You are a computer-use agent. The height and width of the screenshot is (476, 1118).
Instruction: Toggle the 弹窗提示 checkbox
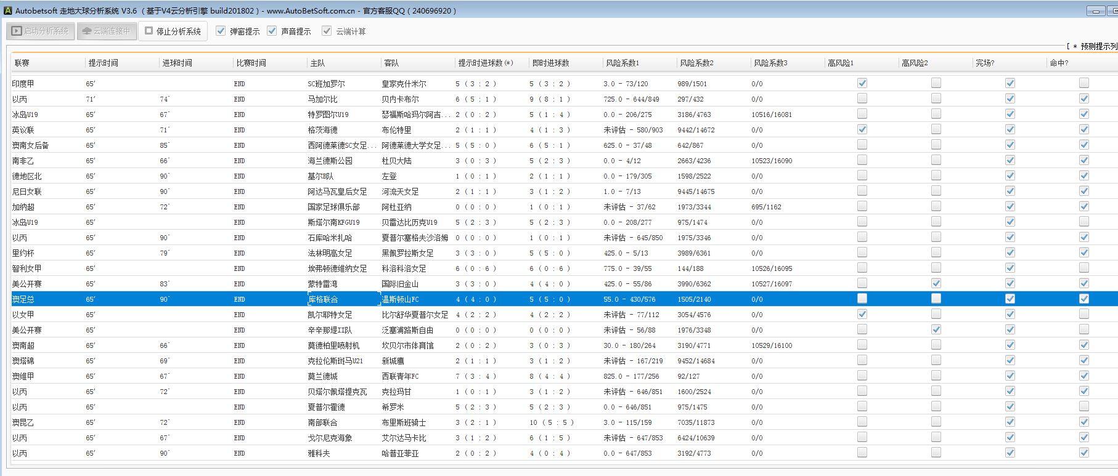coord(221,31)
